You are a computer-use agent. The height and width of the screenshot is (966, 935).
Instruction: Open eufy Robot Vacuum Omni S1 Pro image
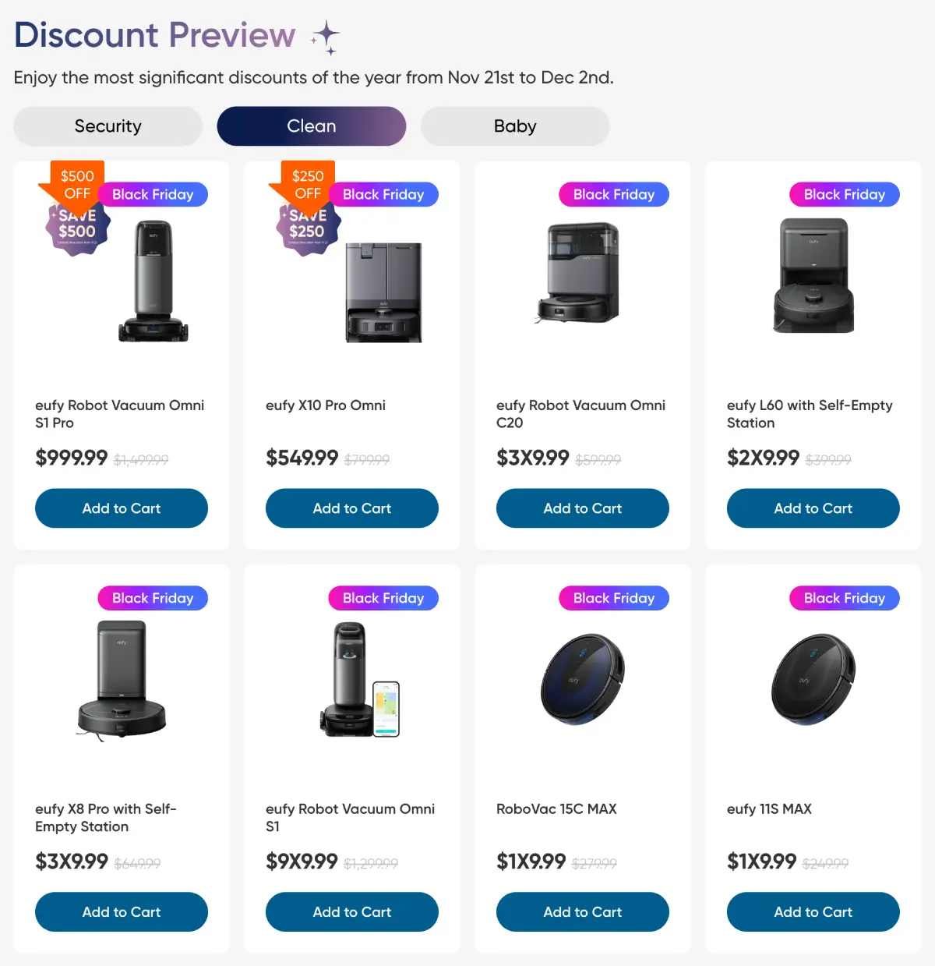[153, 281]
